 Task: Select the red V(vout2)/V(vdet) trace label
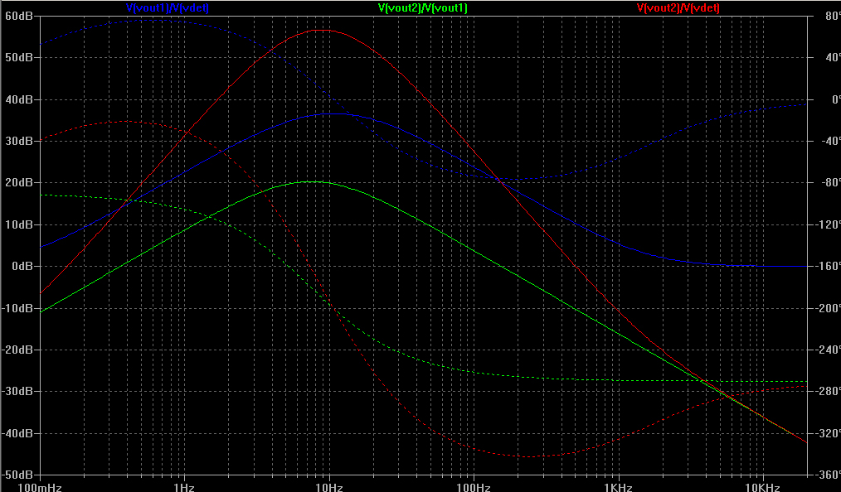(x=678, y=8)
